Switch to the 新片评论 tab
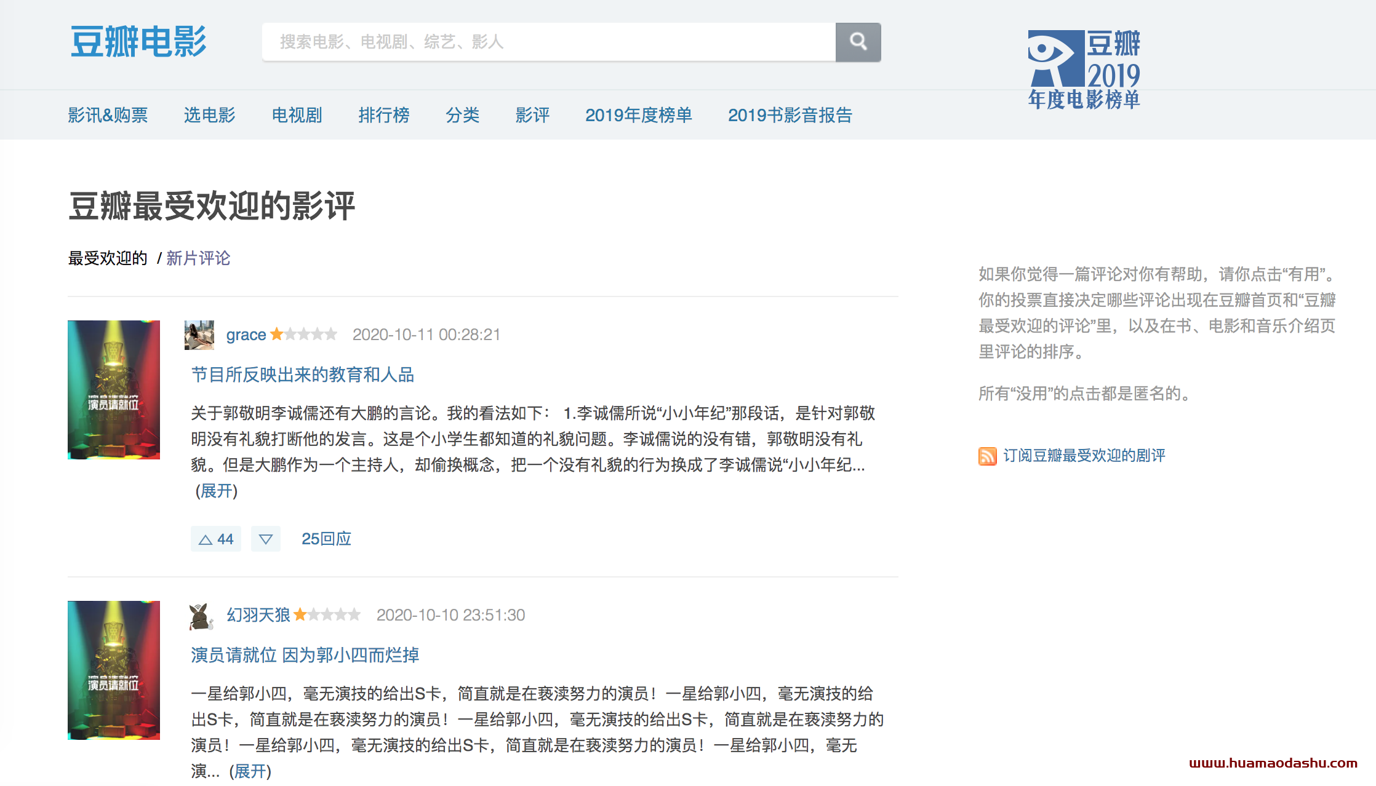Screen dimensions: 1376x786 [198, 258]
